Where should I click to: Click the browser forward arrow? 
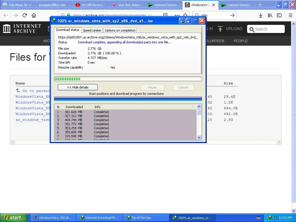tap(15, 15)
